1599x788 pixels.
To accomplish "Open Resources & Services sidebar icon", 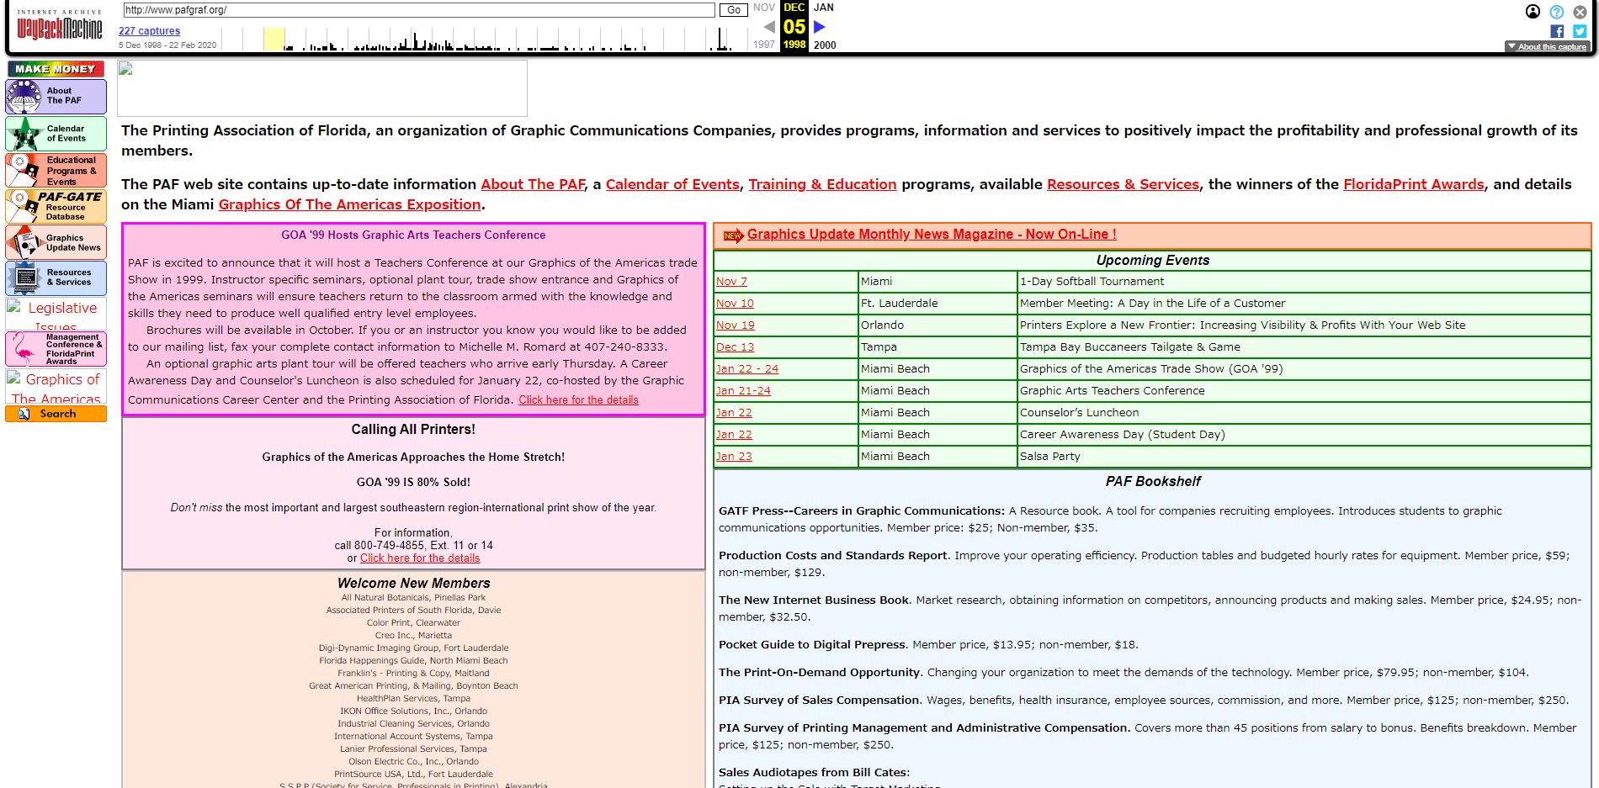I will [x=56, y=278].
